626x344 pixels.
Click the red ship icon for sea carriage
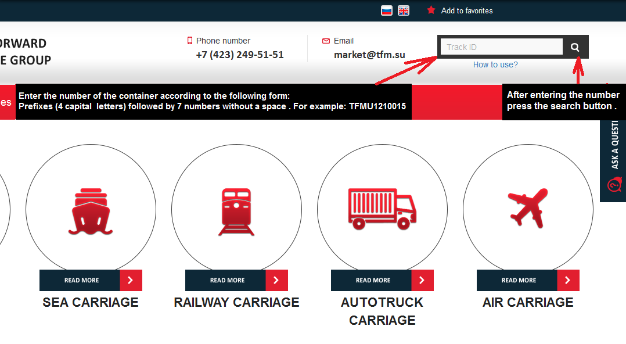coord(91,211)
